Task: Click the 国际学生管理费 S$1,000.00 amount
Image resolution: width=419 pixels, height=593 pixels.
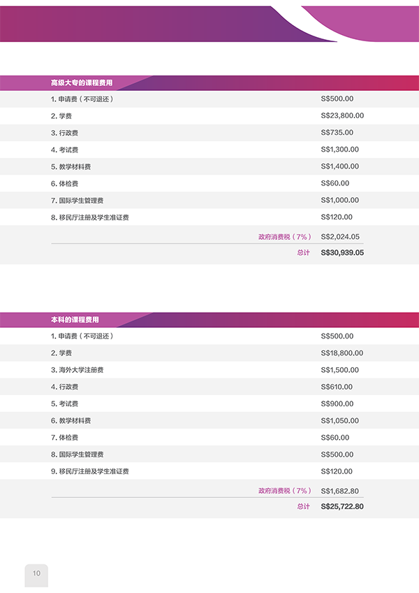Action: (x=339, y=200)
